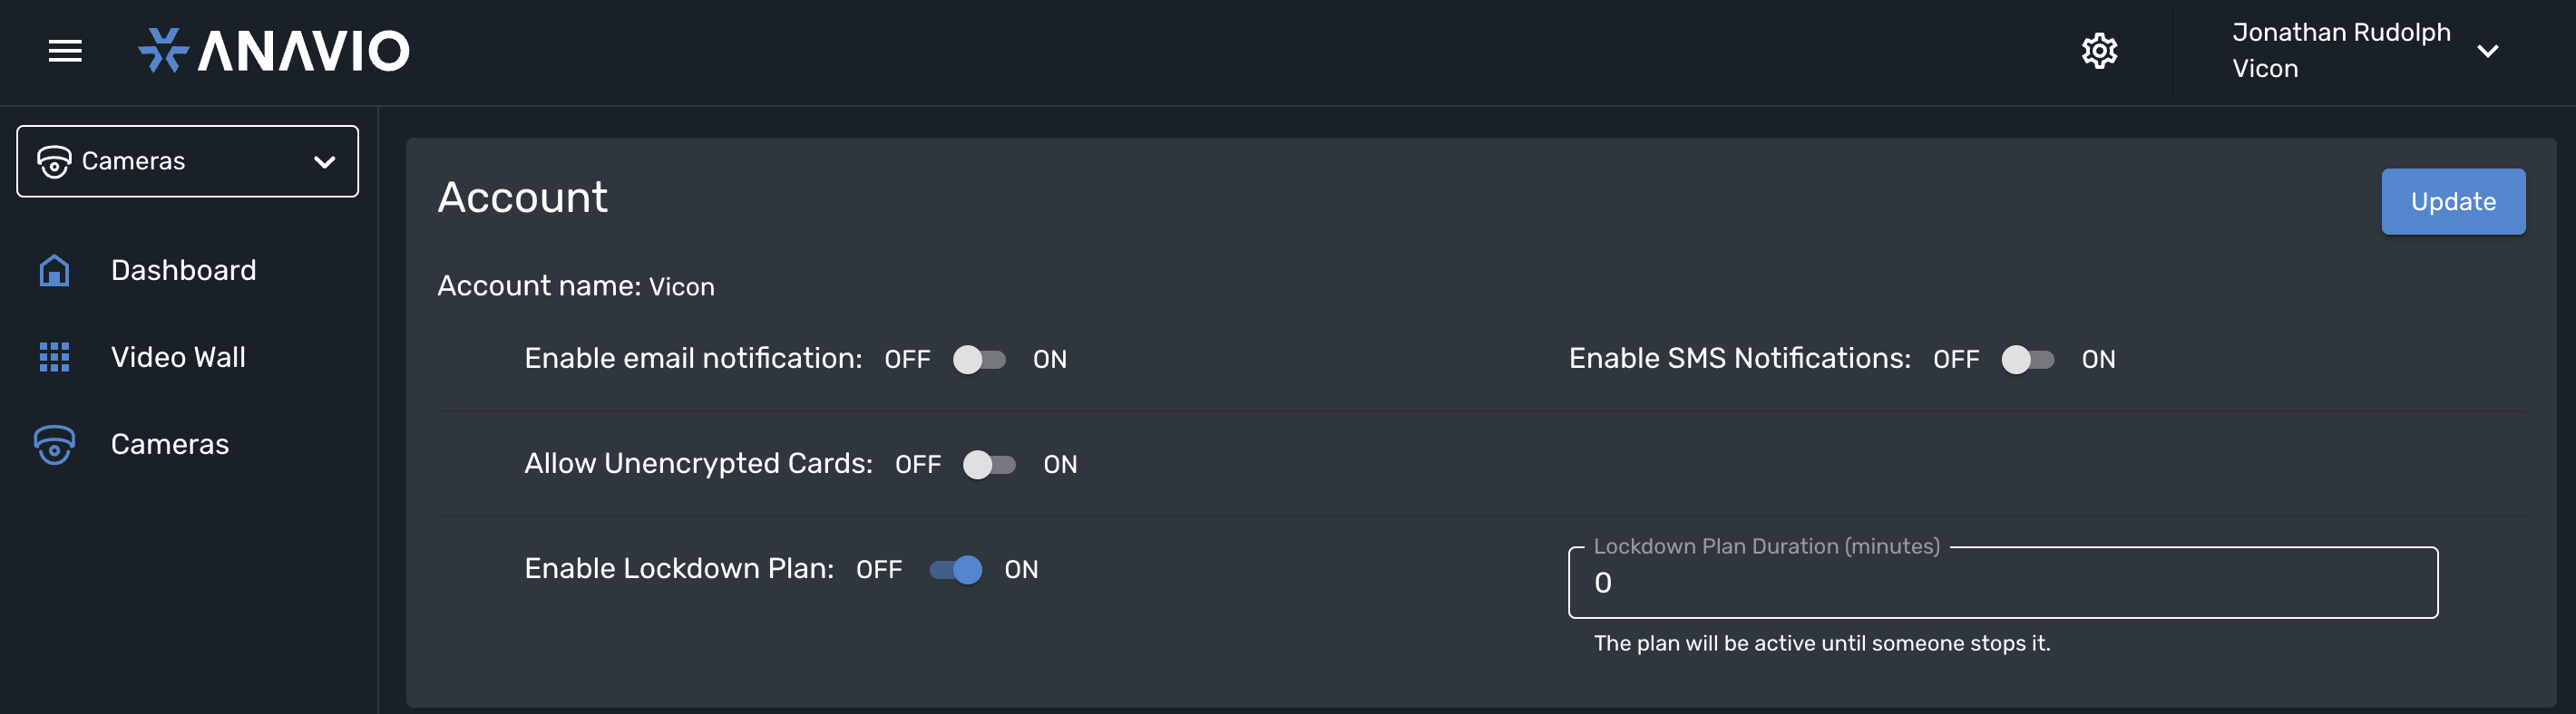Viewport: 2576px width, 714px height.
Task: Open the hamburger navigation menu
Action: (66, 50)
